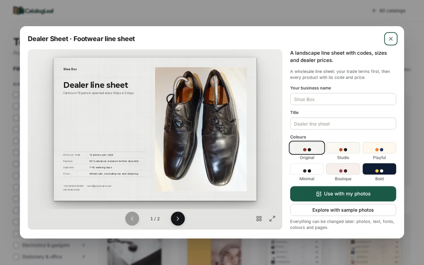
Task: Click the Lead time label in preview
Action: click(x=69, y=167)
